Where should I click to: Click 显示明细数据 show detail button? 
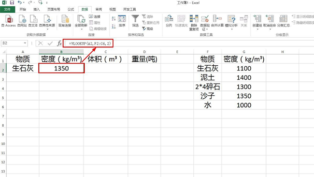tap(303, 16)
